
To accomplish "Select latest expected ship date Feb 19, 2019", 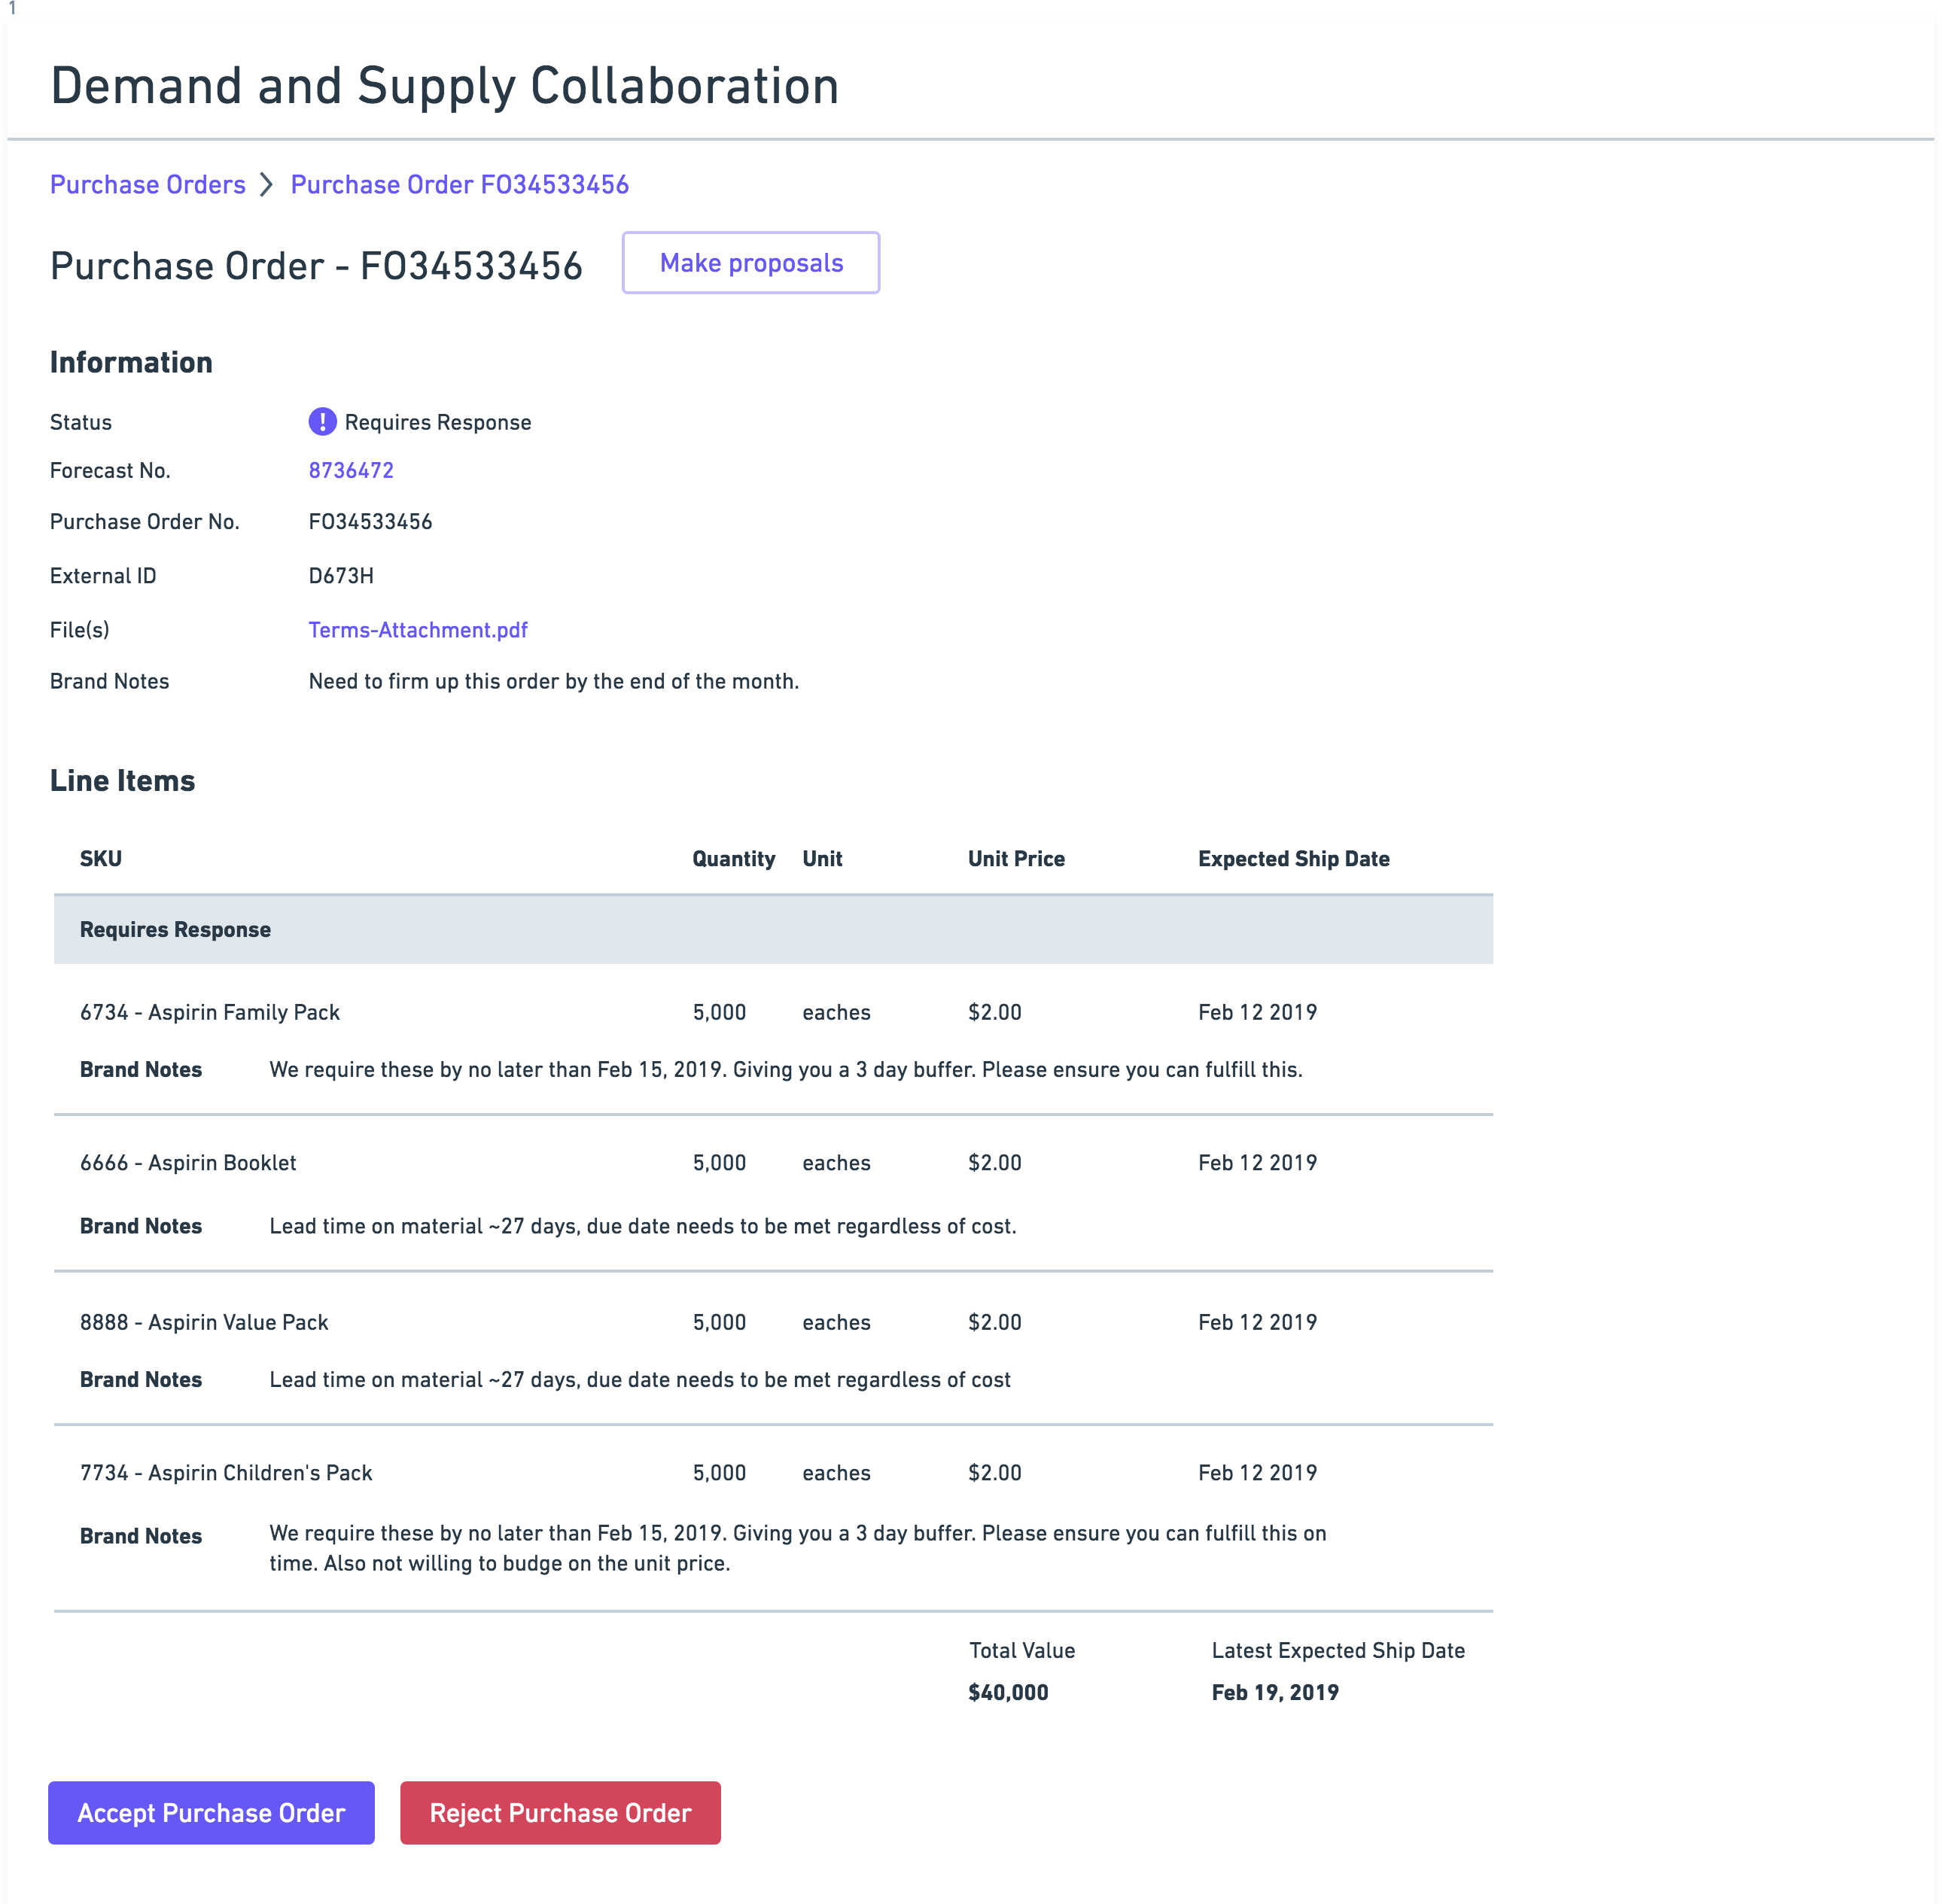I will pos(1275,1692).
